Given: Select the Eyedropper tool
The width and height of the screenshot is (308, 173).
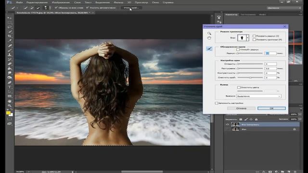Looking at the screenshot, I should 10,41.
